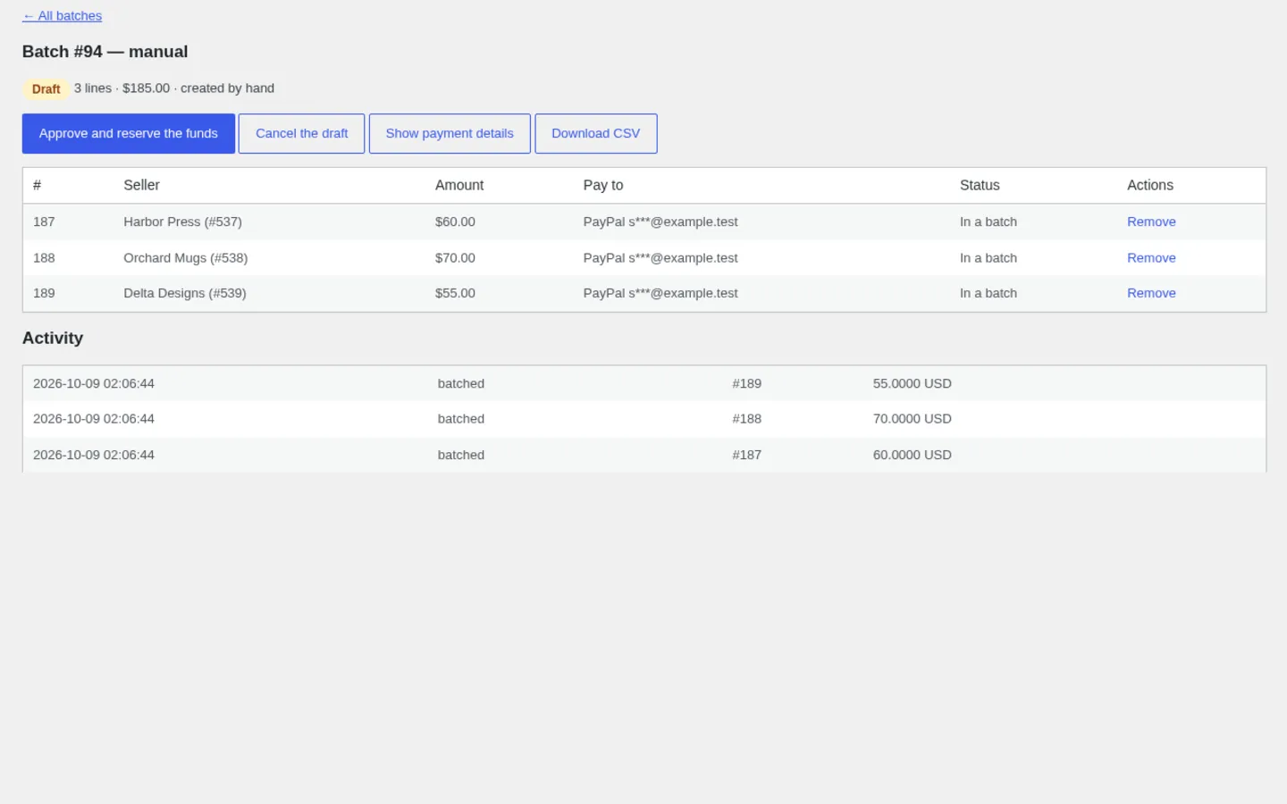The height and width of the screenshot is (804, 1287).
Task: Click the $55.00 amount cell
Action: pos(455,293)
